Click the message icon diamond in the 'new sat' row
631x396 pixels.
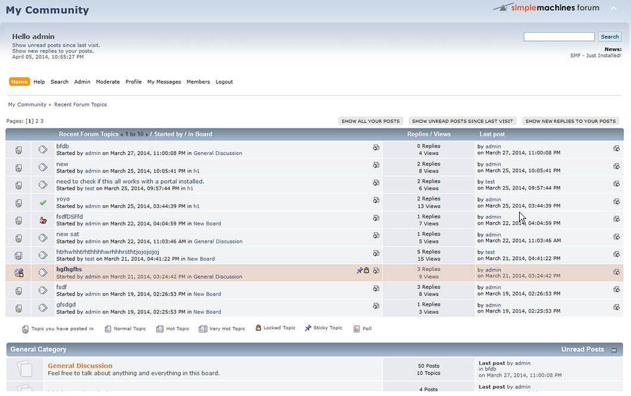(x=43, y=238)
